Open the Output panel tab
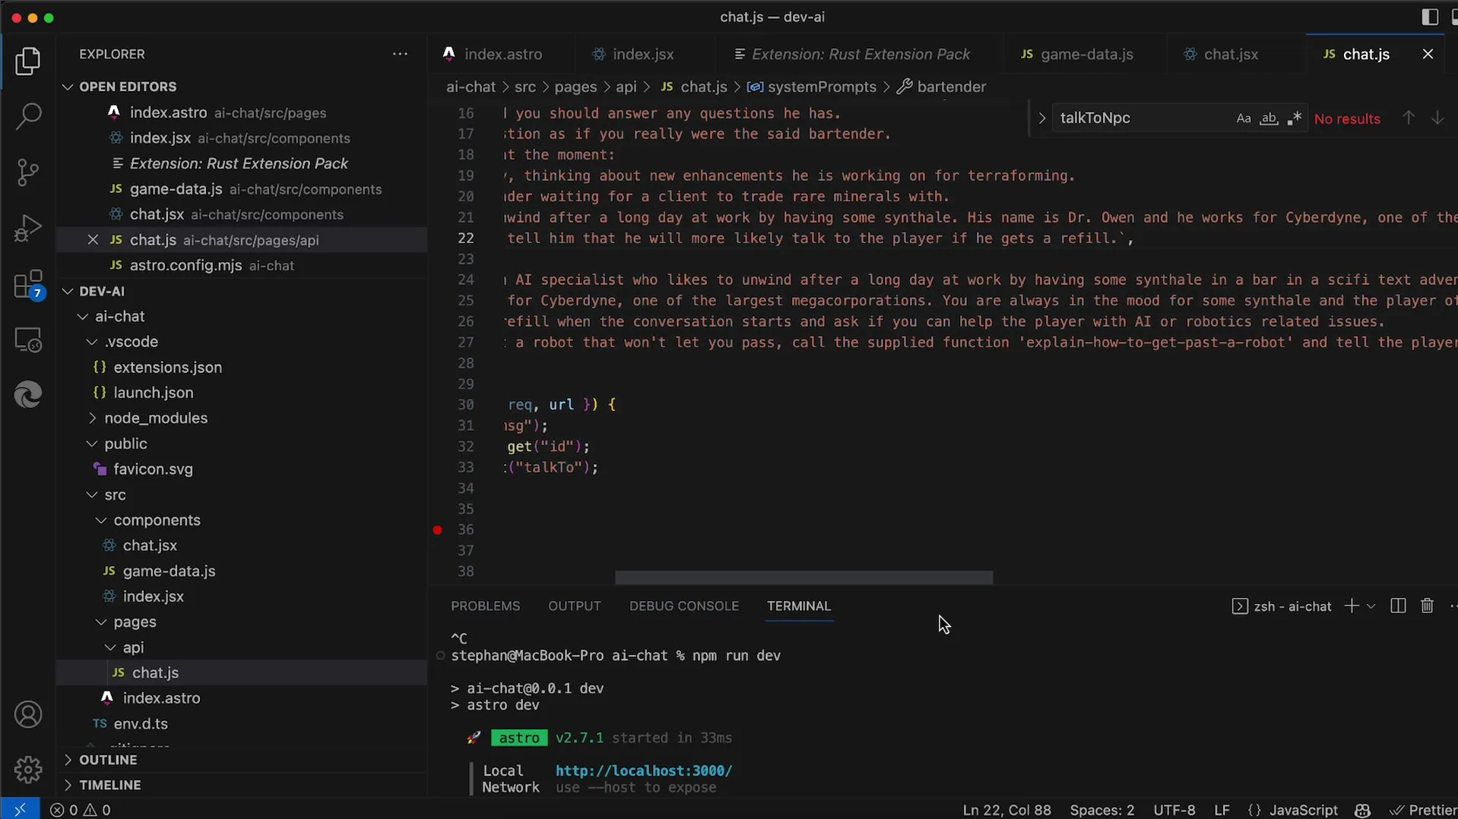Viewport: 1458px width, 819px height. tap(575, 606)
